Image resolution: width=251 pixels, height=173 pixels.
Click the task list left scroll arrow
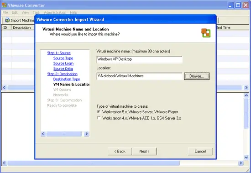pos(4,88)
